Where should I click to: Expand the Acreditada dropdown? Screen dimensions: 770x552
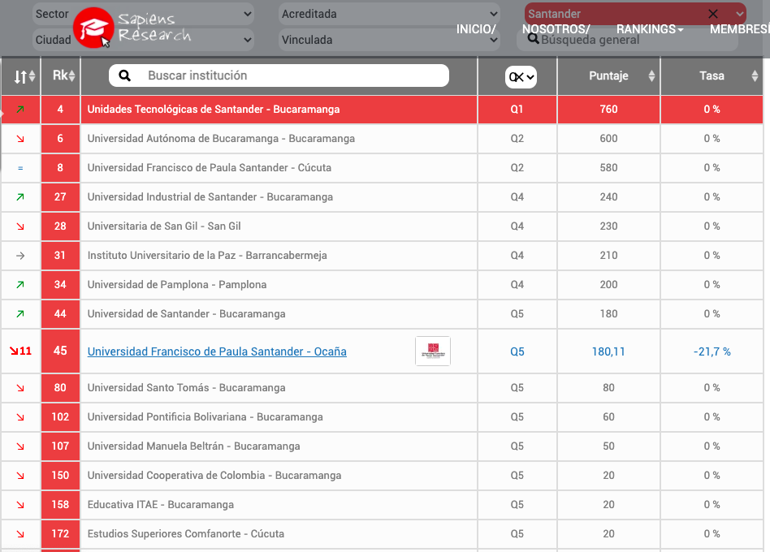(389, 14)
